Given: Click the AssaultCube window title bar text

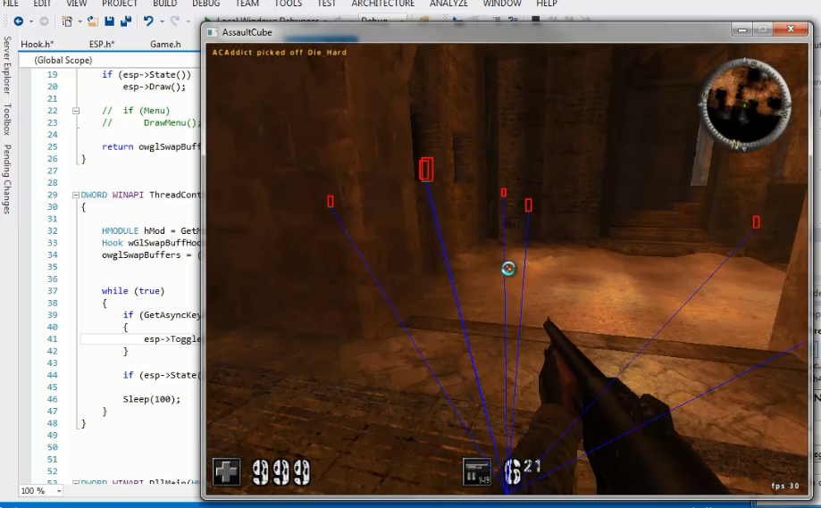Looking at the screenshot, I should (x=247, y=32).
